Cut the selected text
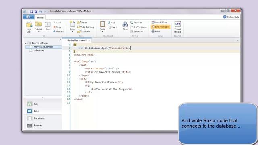Image resolution: width=258 pixels, height=145 pixels. click(x=112, y=23)
